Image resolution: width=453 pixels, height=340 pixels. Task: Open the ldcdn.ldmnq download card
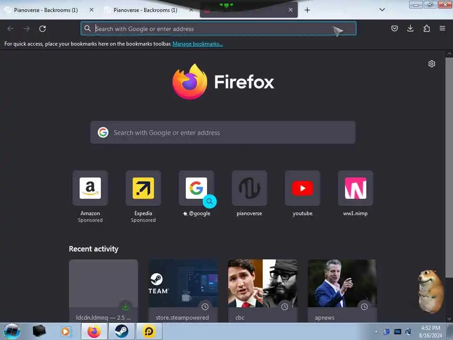tap(104, 290)
